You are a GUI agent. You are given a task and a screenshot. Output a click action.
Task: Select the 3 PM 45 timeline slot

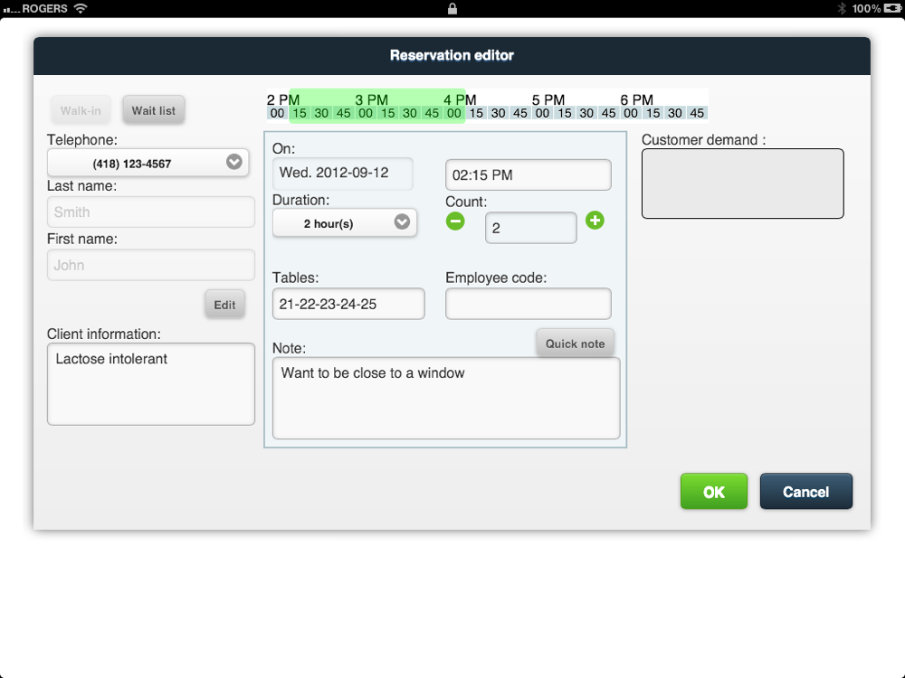(x=432, y=113)
